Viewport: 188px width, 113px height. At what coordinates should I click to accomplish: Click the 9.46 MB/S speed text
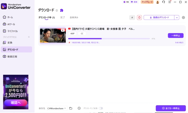pyautogui.click(x=179, y=42)
